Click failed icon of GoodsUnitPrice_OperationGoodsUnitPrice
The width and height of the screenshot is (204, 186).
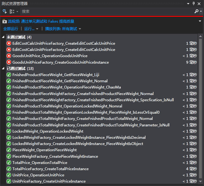click(x=9, y=56)
